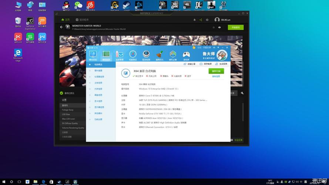Open the gamepad game library icon
Viewport: 329px width, 185px height.
tap(186, 55)
